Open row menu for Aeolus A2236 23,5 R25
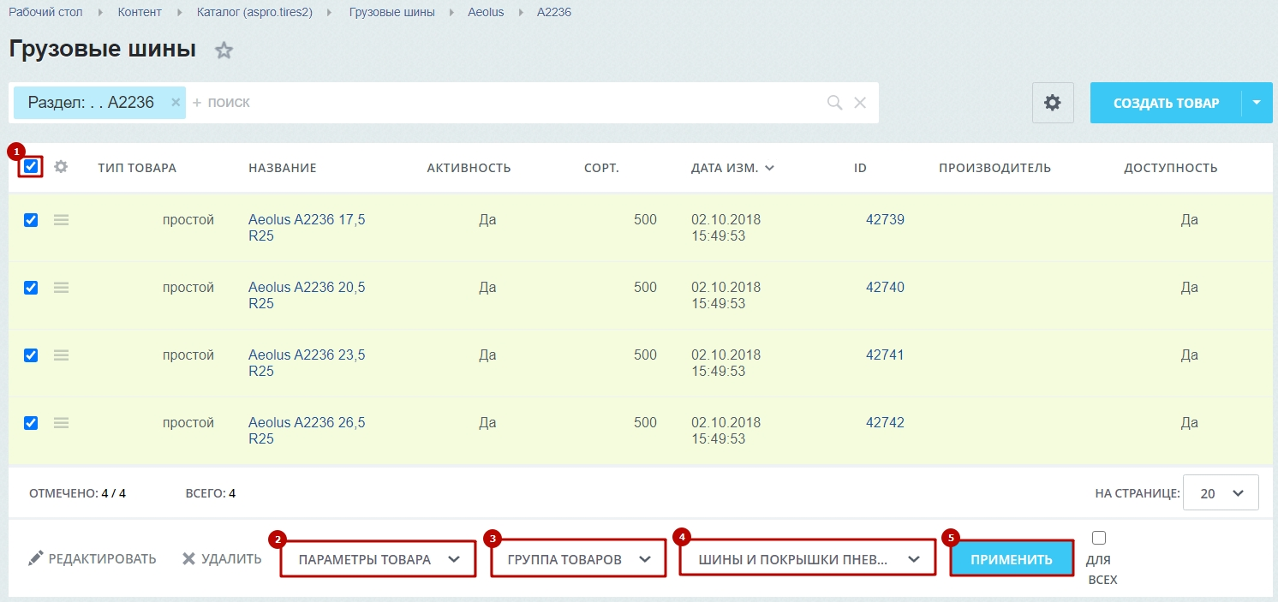 tap(61, 355)
